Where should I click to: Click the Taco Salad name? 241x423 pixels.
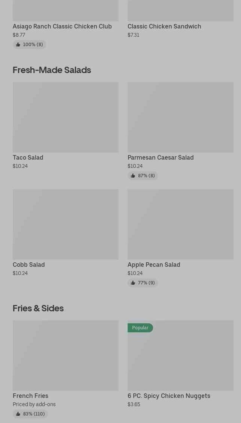(x=28, y=157)
